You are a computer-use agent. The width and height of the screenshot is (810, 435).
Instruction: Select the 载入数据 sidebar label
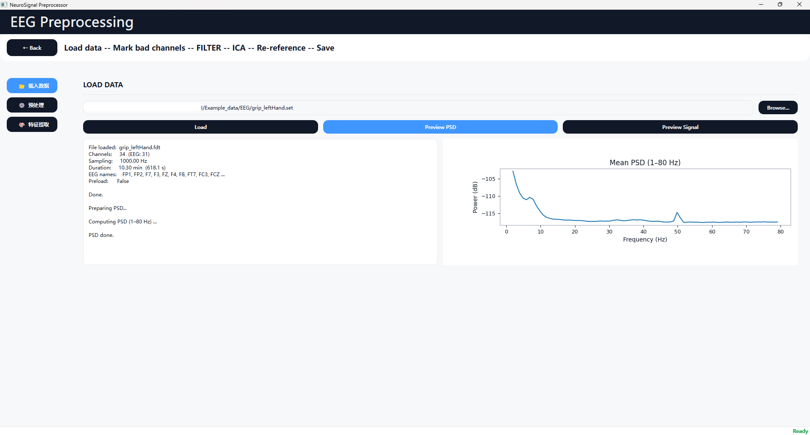[x=39, y=86]
